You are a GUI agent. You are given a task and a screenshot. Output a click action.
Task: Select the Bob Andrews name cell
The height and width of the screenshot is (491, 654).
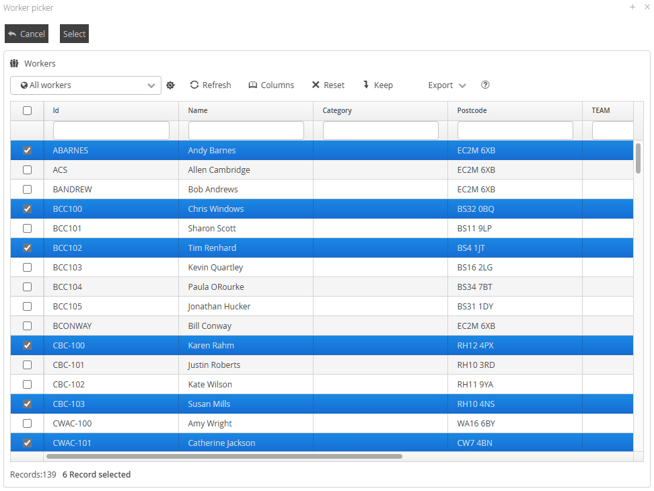246,189
